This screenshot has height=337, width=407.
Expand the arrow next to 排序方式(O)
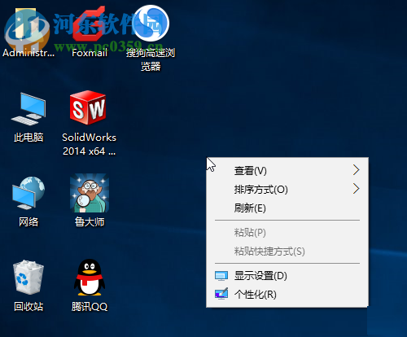pos(357,189)
